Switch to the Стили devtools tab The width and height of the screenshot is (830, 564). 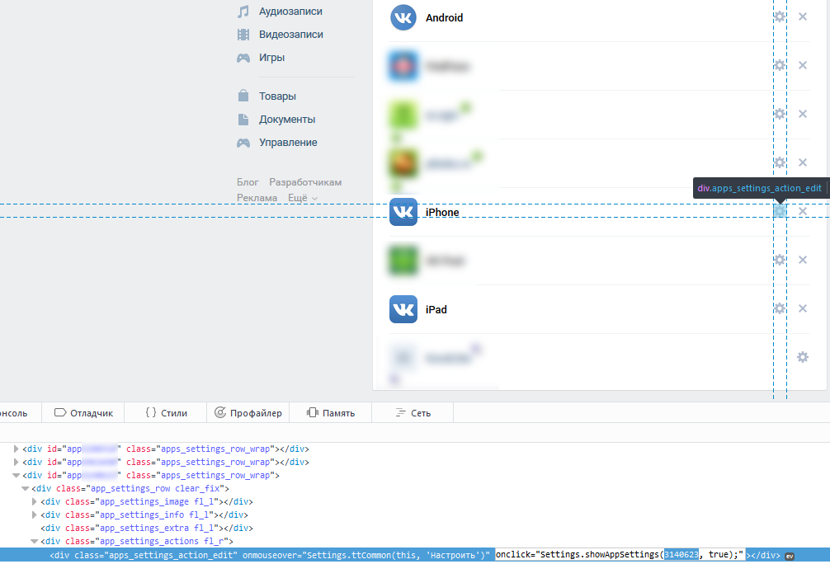coord(166,412)
